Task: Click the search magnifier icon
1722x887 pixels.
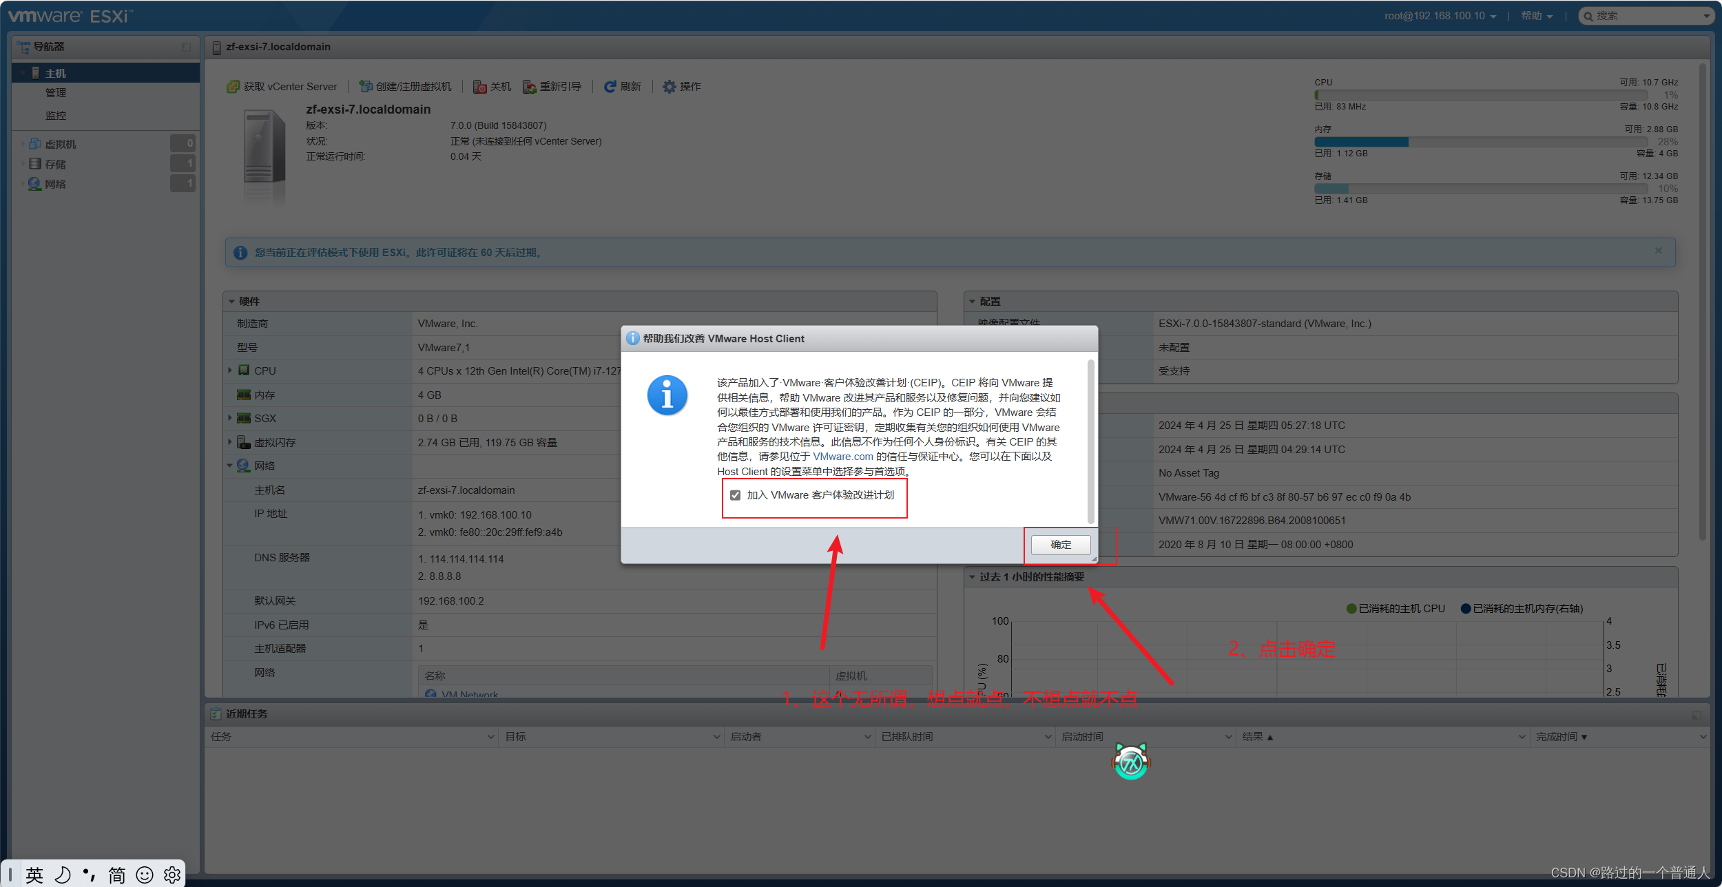Action: [1588, 16]
